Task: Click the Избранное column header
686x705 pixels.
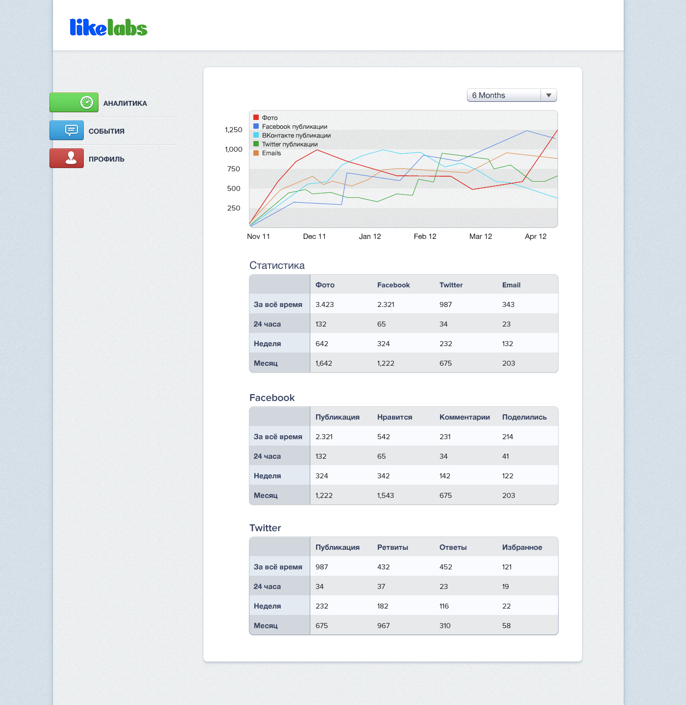Action: [x=522, y=547]
